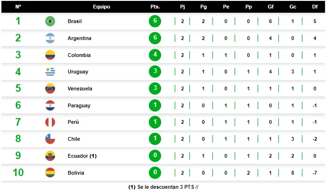Click the Paraguay flag icon

point(50,105)
